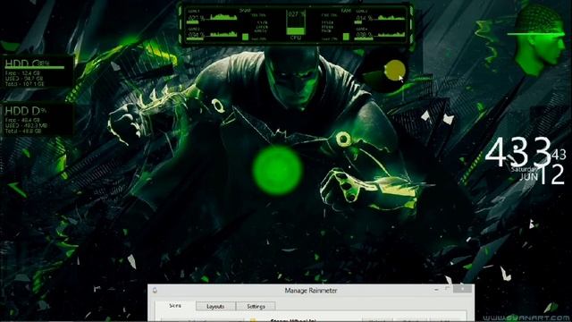Click the central CPU usage bar meter
This screenshot has width=572, height=322.
pyautogui.click(x=296, y=22)
